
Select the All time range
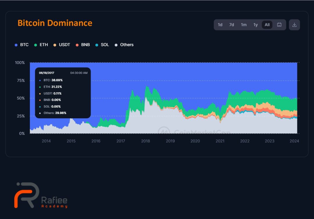click(267, 25)
